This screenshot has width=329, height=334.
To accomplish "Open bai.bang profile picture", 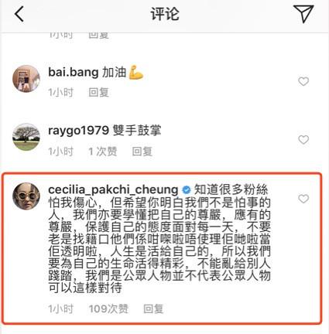I will [x=26, y=79].
